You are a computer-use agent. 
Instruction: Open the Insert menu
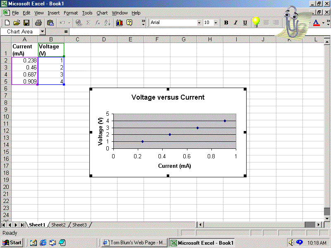click(x=54, y=13)
